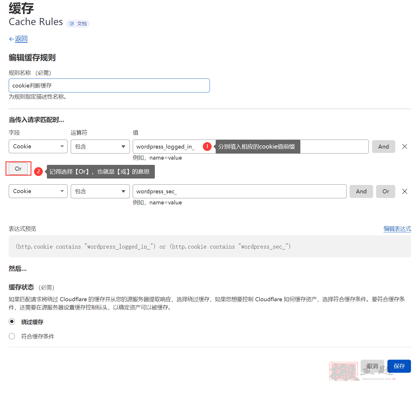Expand the second row Cookie field dropdown
The height and width of the screenshot is (403, 420).
tap(38, 191)
